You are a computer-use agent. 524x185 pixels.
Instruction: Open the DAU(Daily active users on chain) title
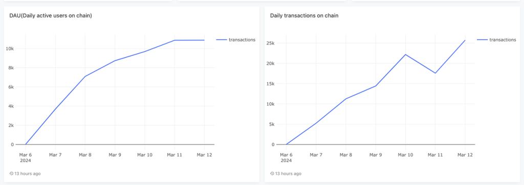pos(51,16)
